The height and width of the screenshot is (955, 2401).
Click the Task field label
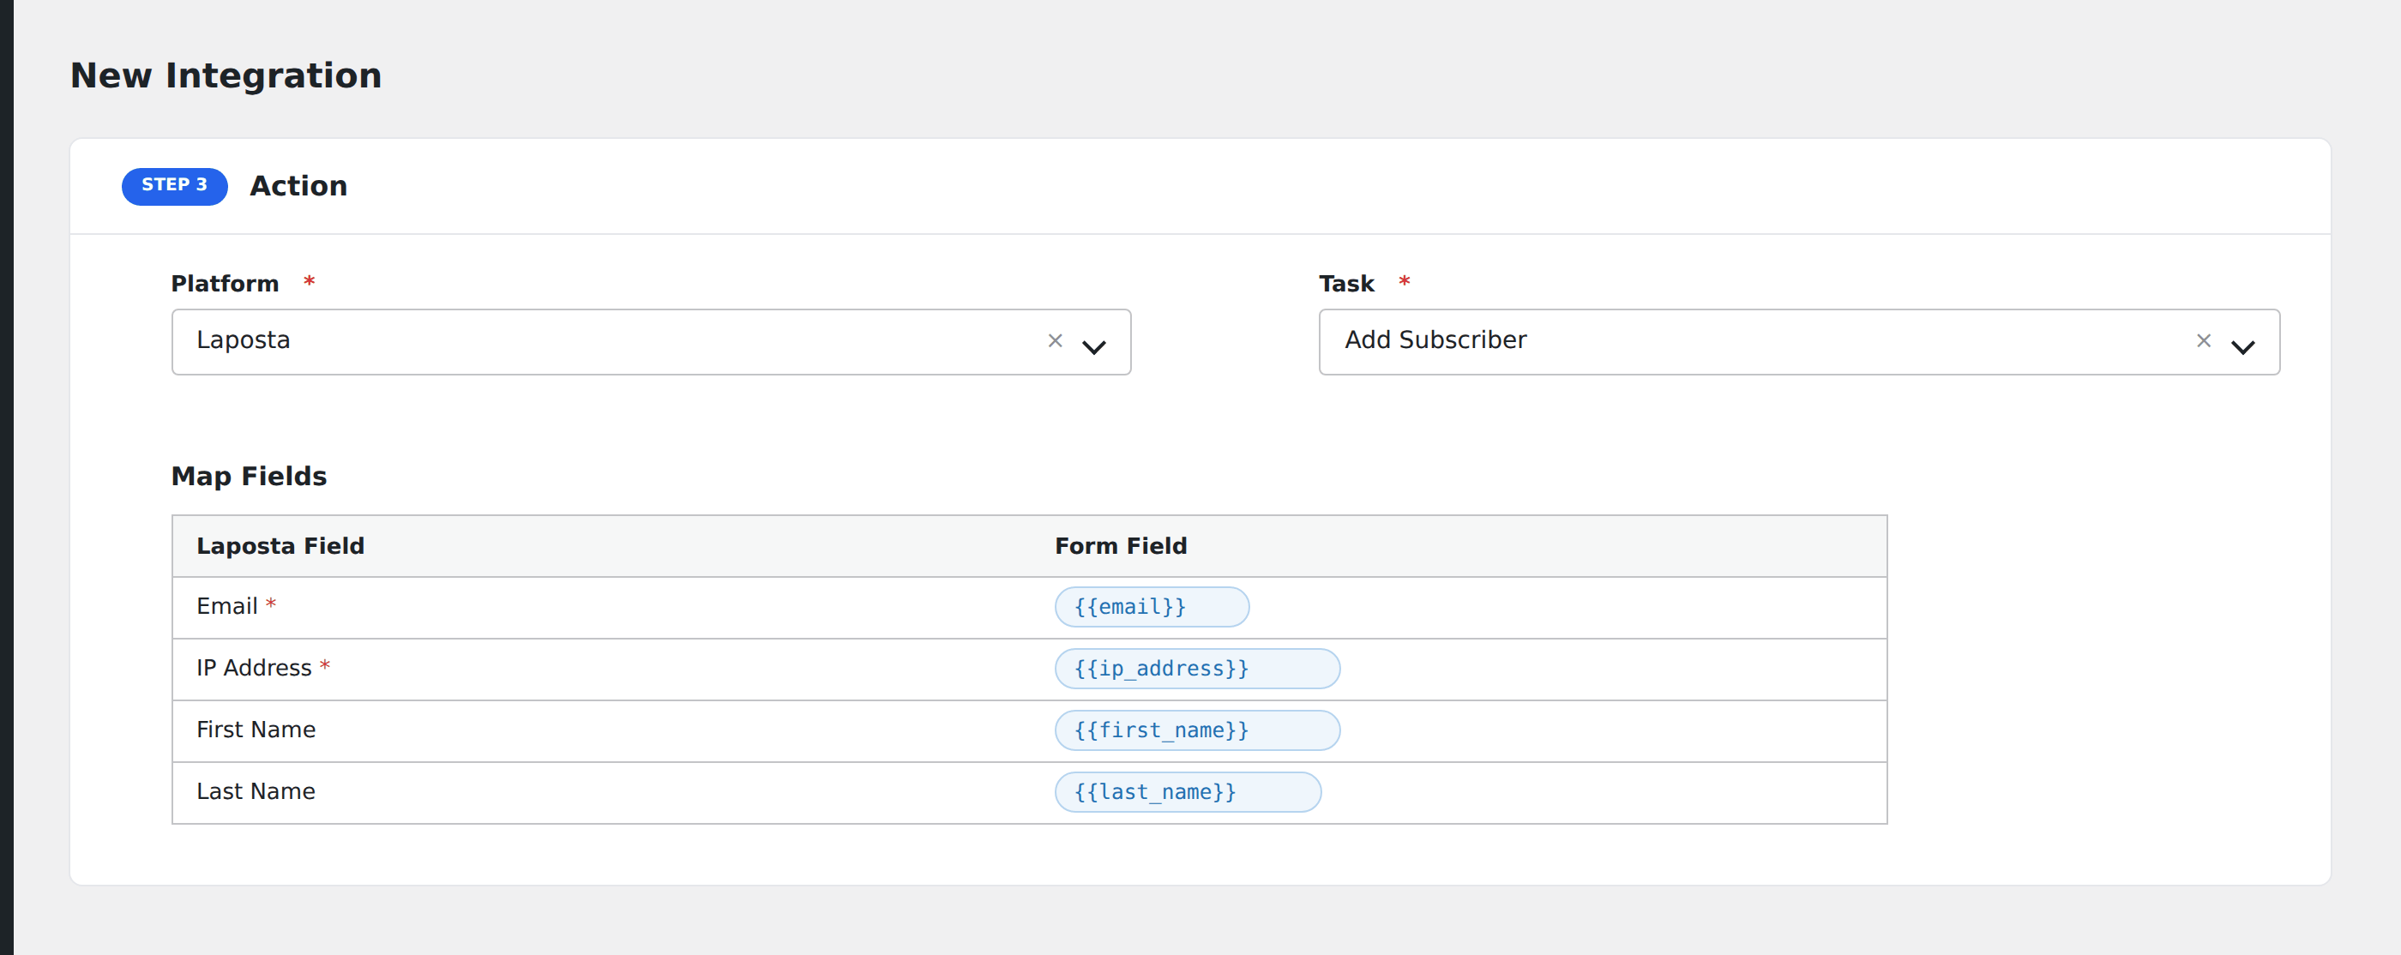pos(1346,283)
